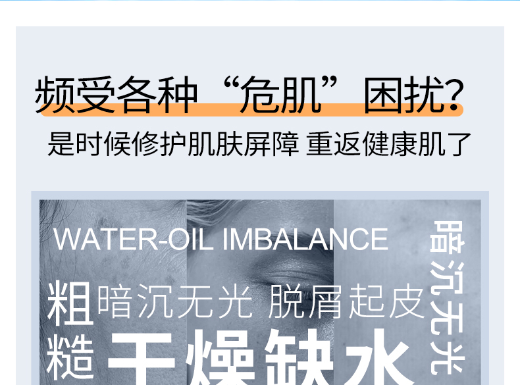
Task: Click the 粗糙 text on the left
Action: [x=70, y=330]
